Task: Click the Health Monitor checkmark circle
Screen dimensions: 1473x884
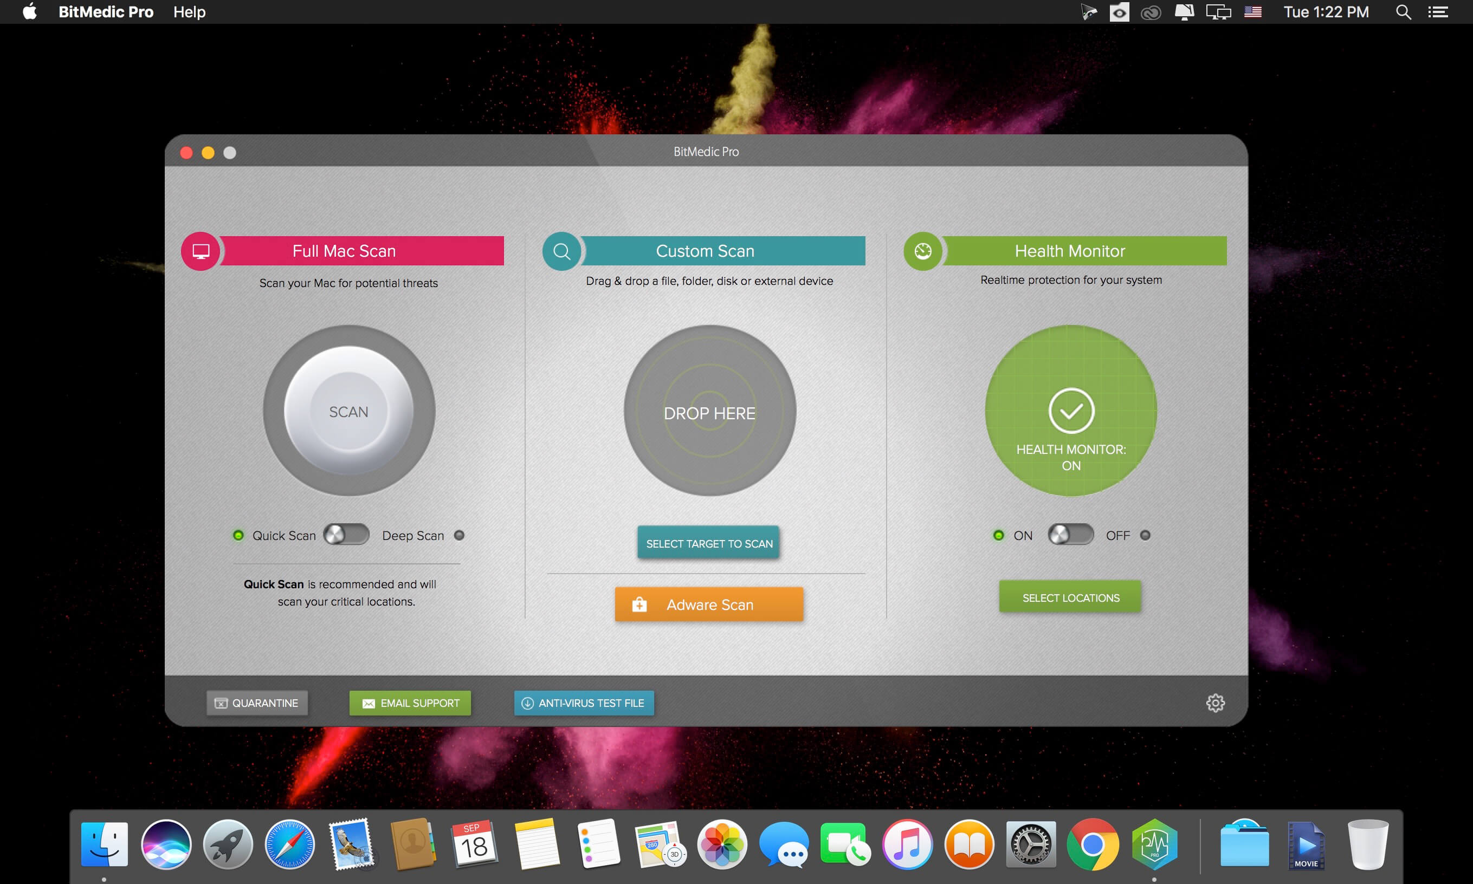Action: pos(1071,411)
